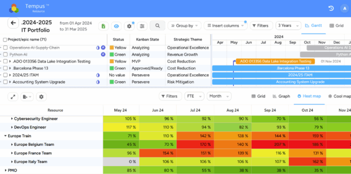Toggle visibility with the eye icon
Viewport: 351px width, 174px height.
[x=116, y=26]
